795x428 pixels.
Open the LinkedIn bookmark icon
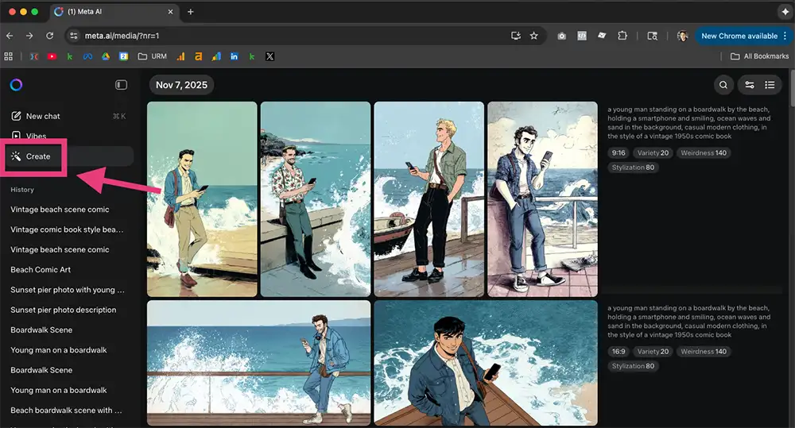[234, 56]
